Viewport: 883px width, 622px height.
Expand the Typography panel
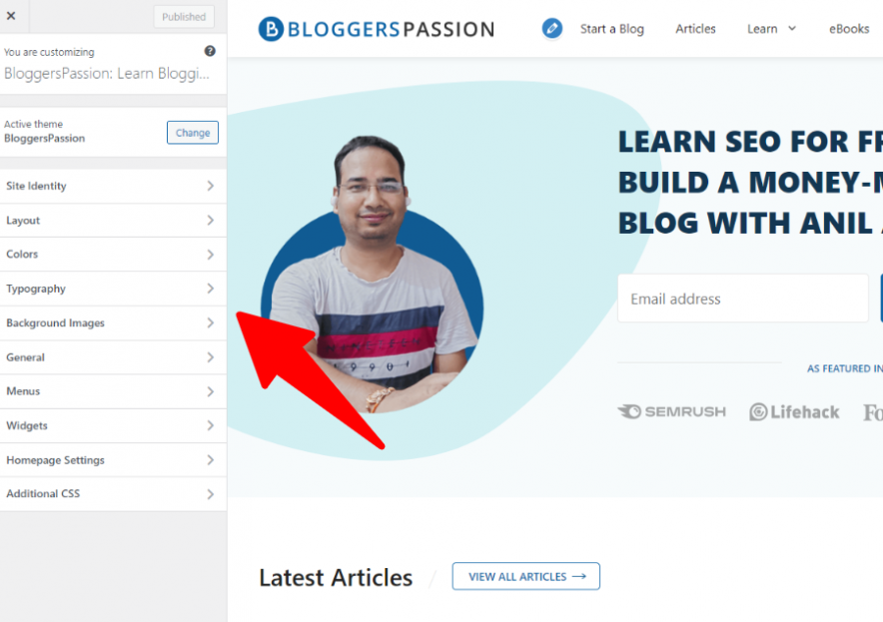point(113,289)
